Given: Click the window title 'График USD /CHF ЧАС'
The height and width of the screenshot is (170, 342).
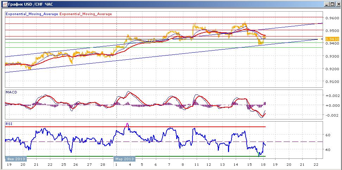Looking at the screenshot, I should [31, 4].
